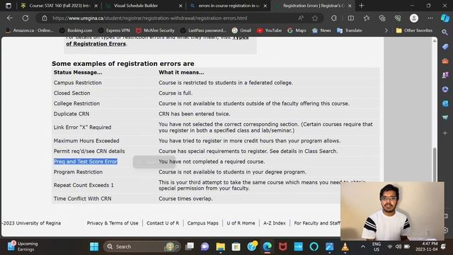453x255 pixels.
Task: Close the Visual Schedule Builder tab
Action: [180, 6]
